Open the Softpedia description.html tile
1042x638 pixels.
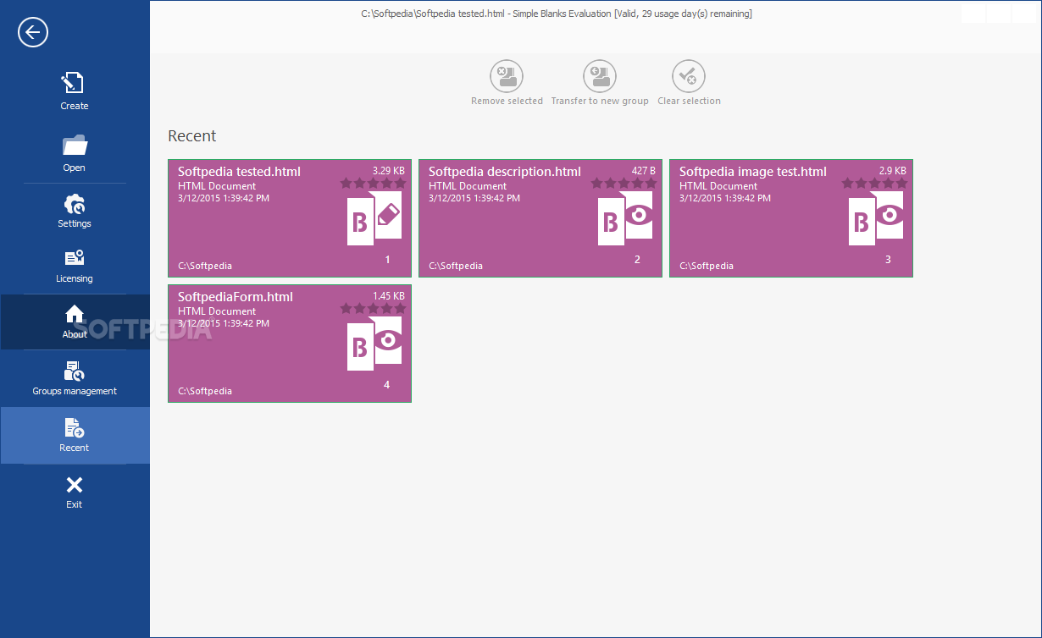pyautogui.click(x=540, y=218)
